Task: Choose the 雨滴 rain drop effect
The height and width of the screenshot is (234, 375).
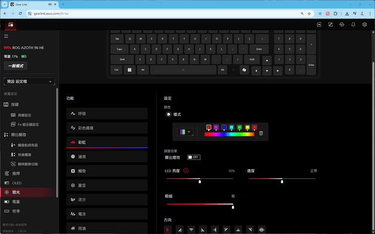Action: tap(107, 228)
